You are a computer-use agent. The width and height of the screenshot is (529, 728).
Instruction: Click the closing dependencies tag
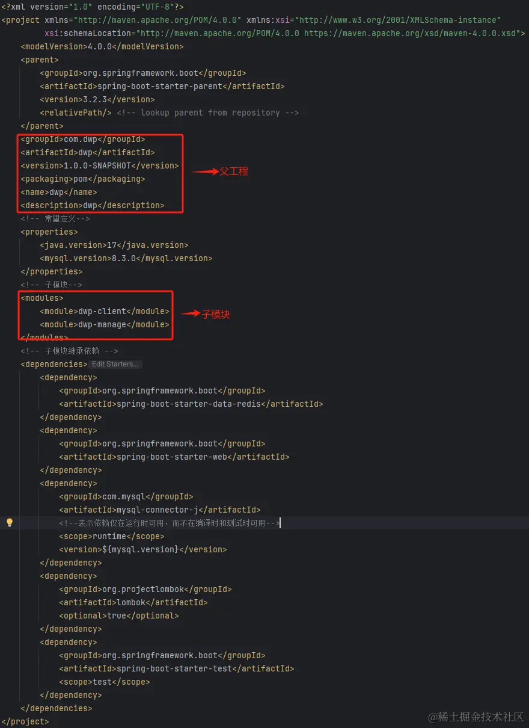coord(57,708)
